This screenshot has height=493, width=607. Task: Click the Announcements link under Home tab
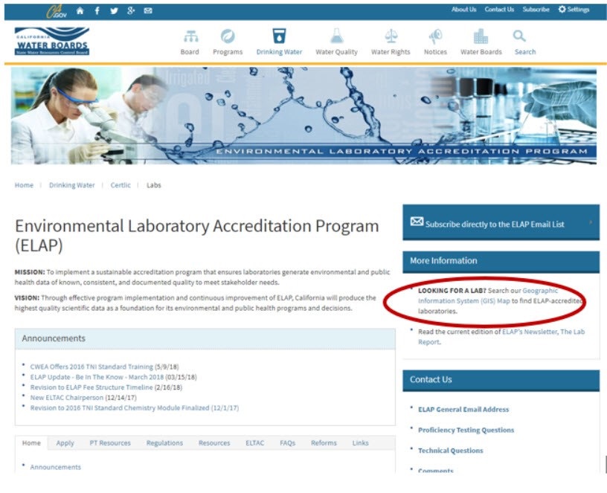point(55,467)
